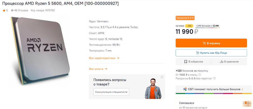Click the "Самовывоз" pickup option
The height and width of the screenshot is (109, 253).
click(187, 103)
